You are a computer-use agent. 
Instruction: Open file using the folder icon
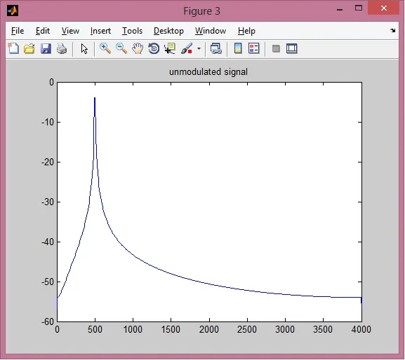tap(29, 48)
